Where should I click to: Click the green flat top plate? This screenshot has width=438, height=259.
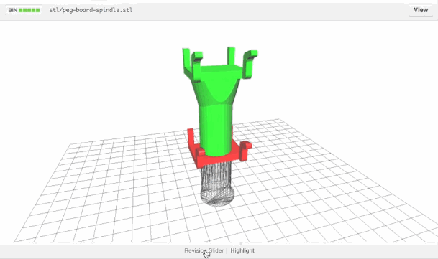pyautogui.click(x=219, y=70)
